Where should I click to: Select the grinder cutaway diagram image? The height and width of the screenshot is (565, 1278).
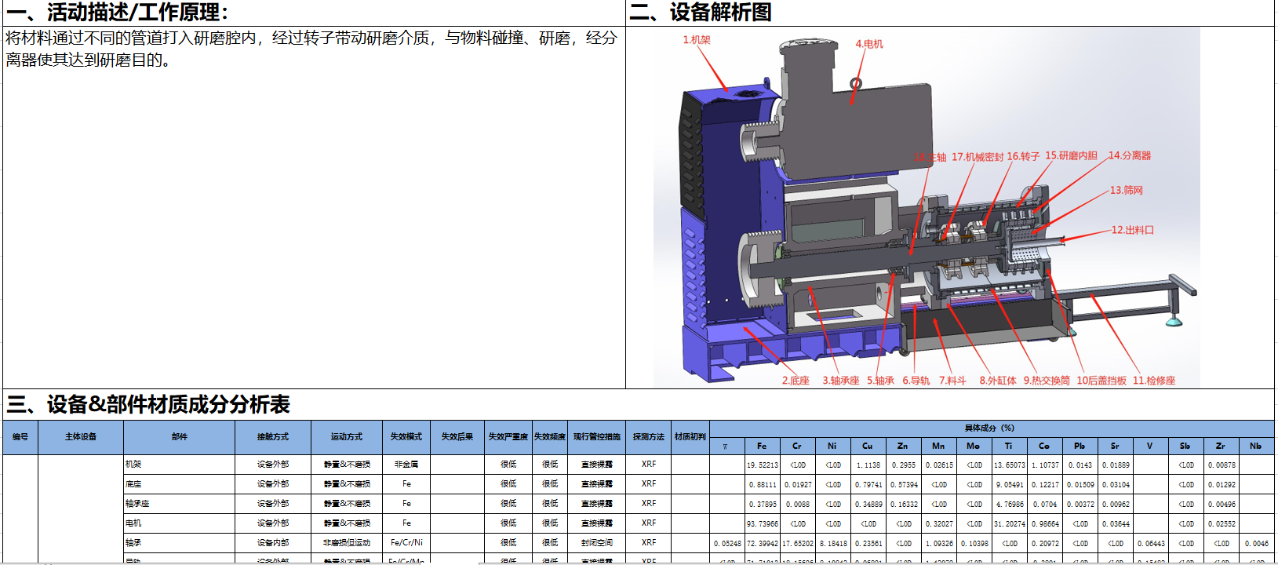[927, 208]
